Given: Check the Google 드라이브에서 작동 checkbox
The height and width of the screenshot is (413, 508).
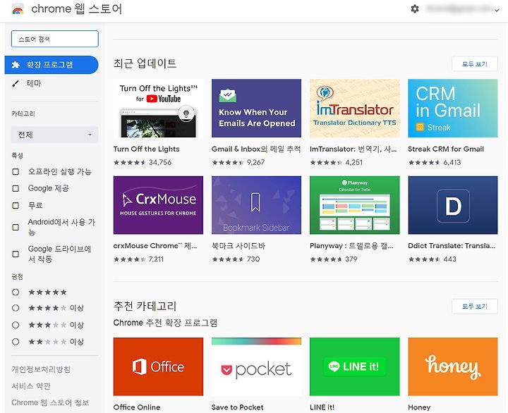Looking at the screenshot, I should point(16,254).
